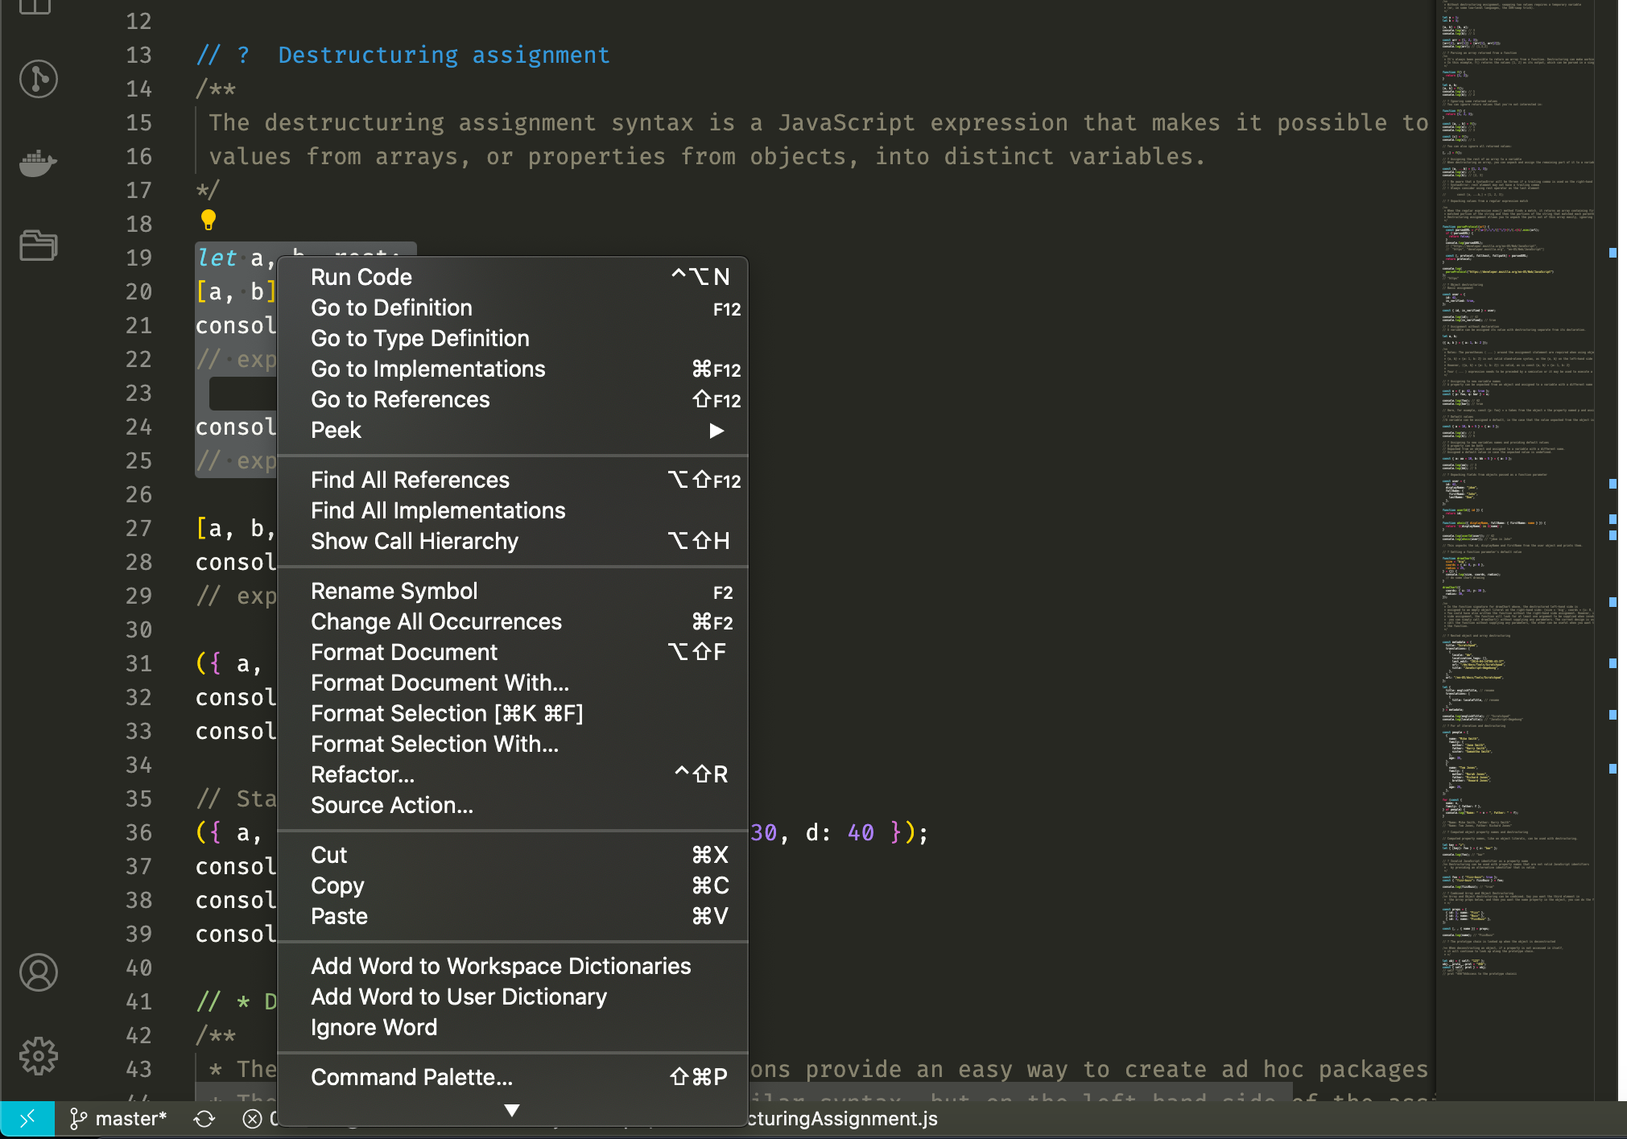Click the errors indicator in status bar
This screenshot has height=1139, width=1627.
253,1119
